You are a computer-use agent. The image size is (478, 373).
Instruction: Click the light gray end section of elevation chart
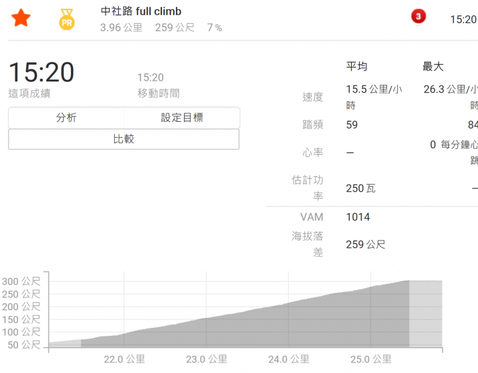pos(426,313)
